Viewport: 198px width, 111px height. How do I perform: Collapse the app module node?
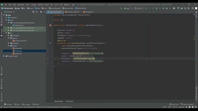pos(4,15)
